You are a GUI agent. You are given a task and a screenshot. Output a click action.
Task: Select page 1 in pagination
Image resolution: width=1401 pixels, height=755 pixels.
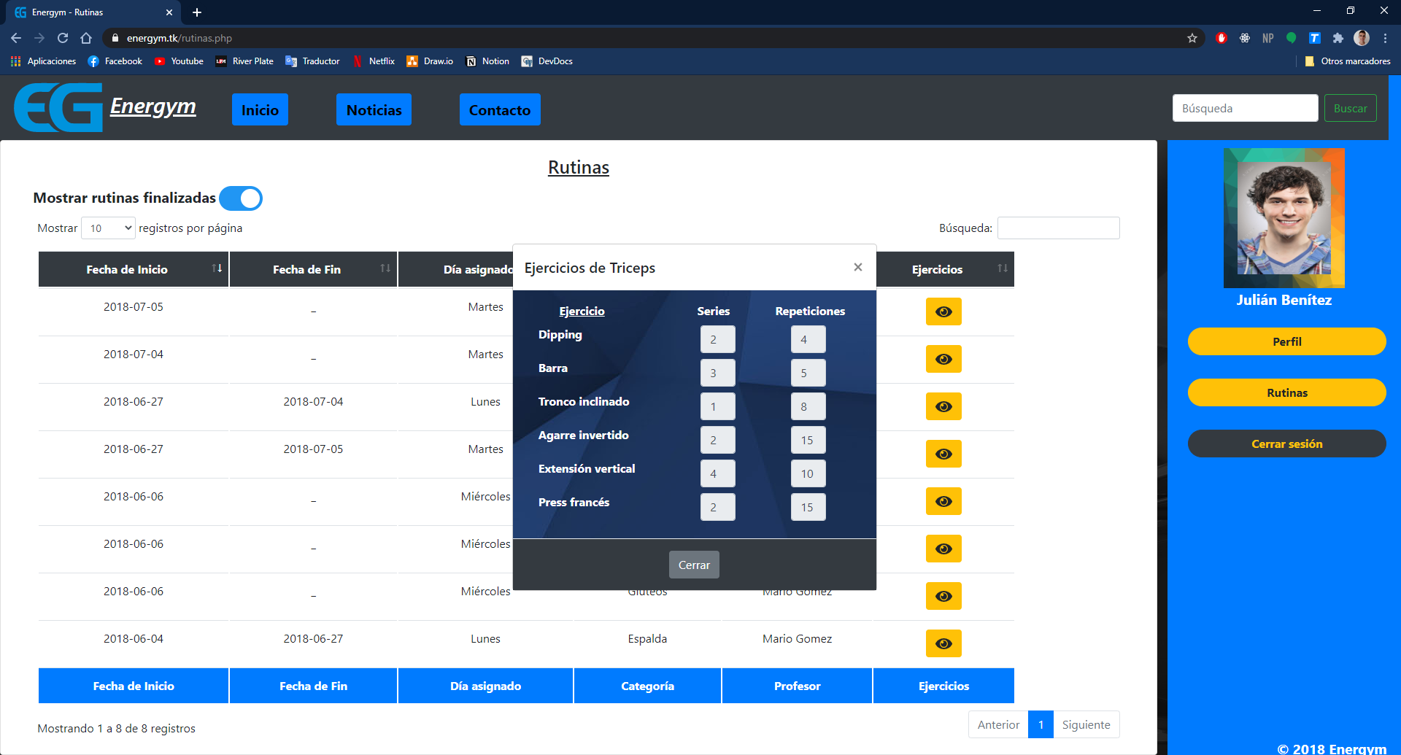coord(1041,724)
